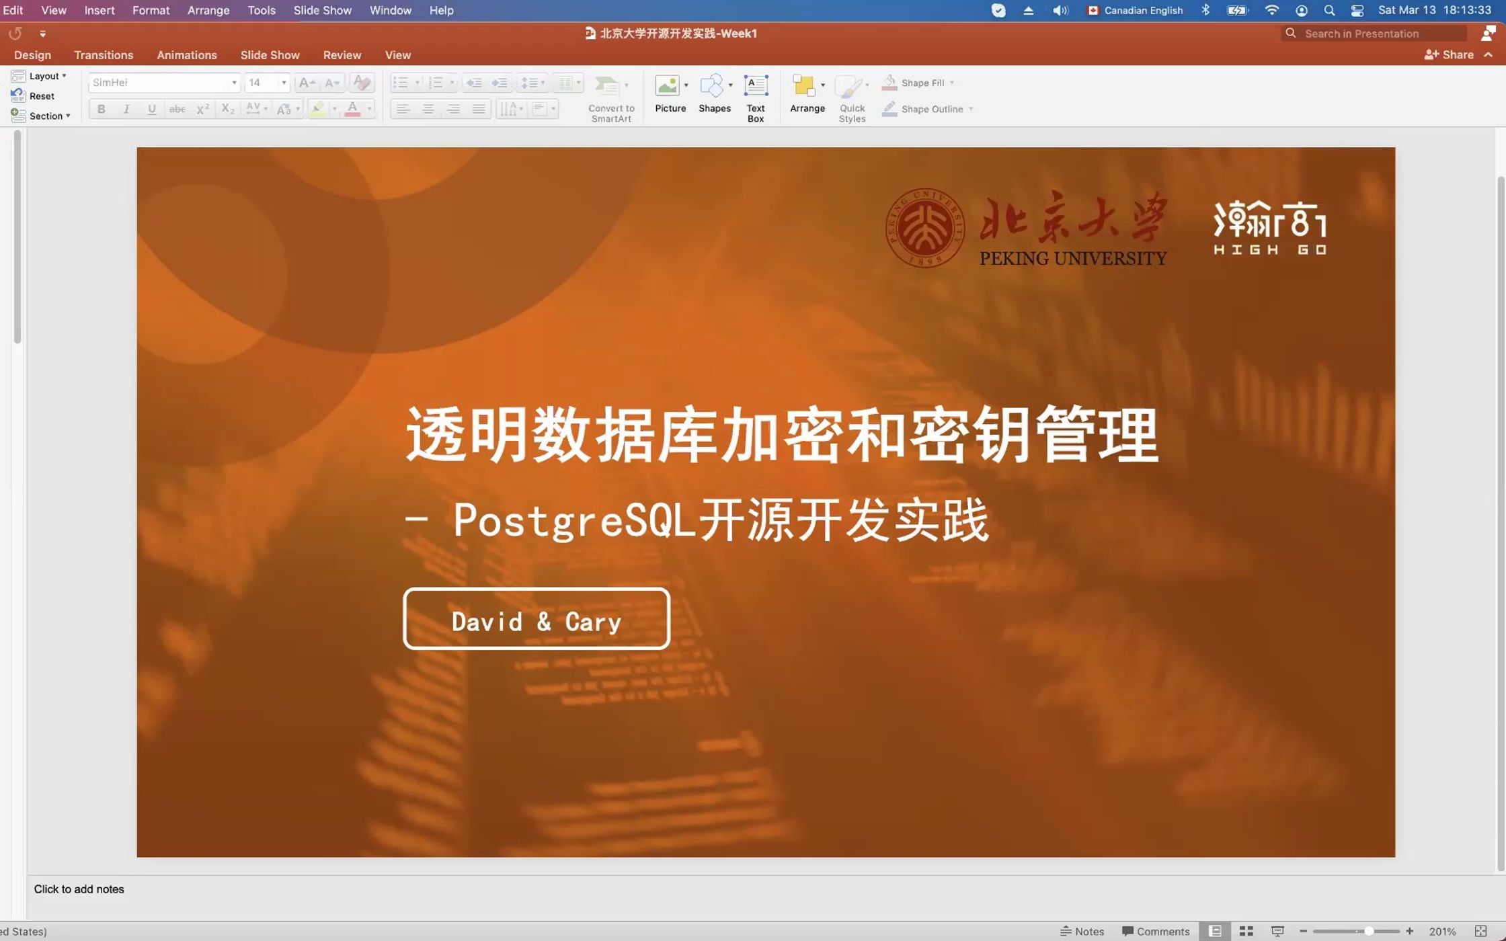The width and height of the screenshot is (1506, 941).
Task: Click the Arrange objects icon
Action: (x=805, y=87)
